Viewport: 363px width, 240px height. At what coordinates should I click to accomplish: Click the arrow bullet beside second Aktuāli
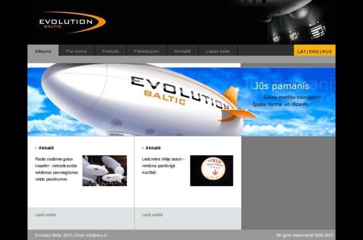coord(143,148)
